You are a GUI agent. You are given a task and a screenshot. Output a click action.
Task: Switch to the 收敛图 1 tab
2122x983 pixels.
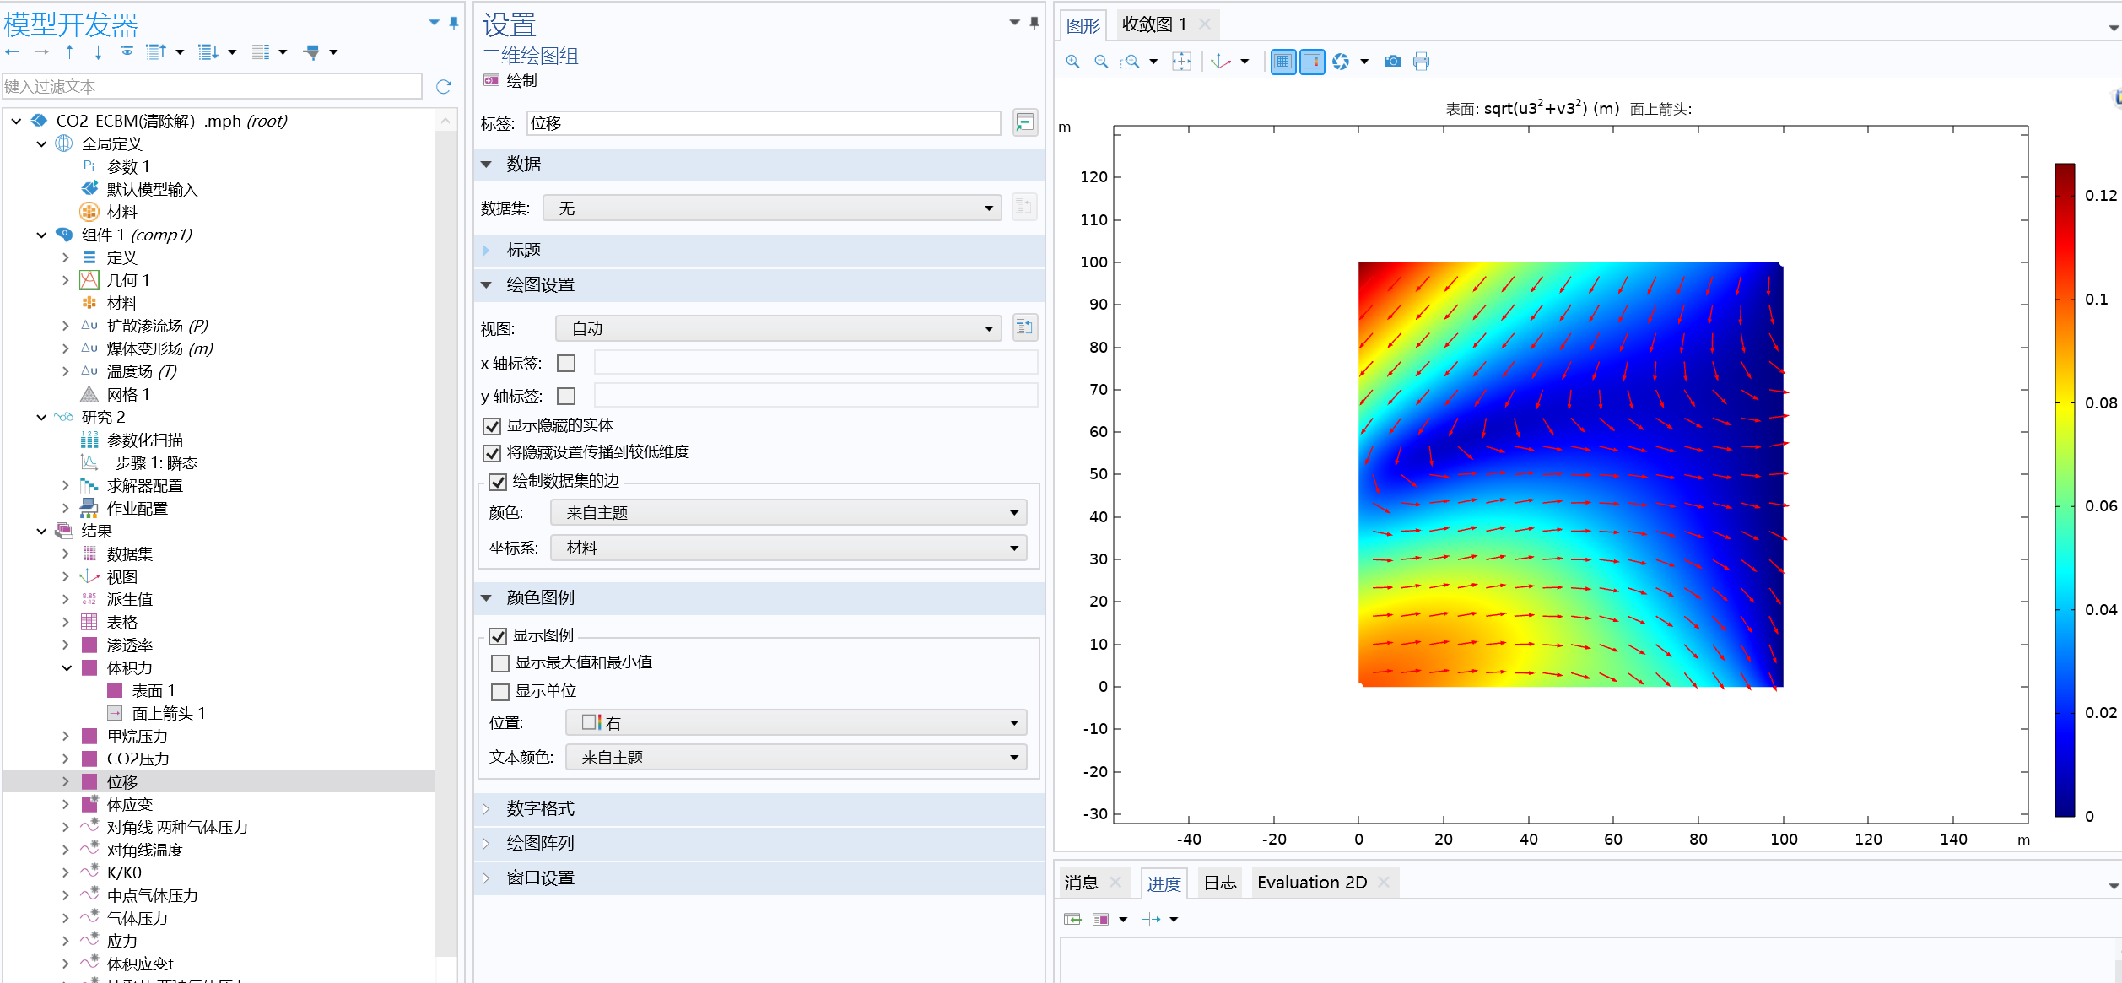pos(1153,24)
